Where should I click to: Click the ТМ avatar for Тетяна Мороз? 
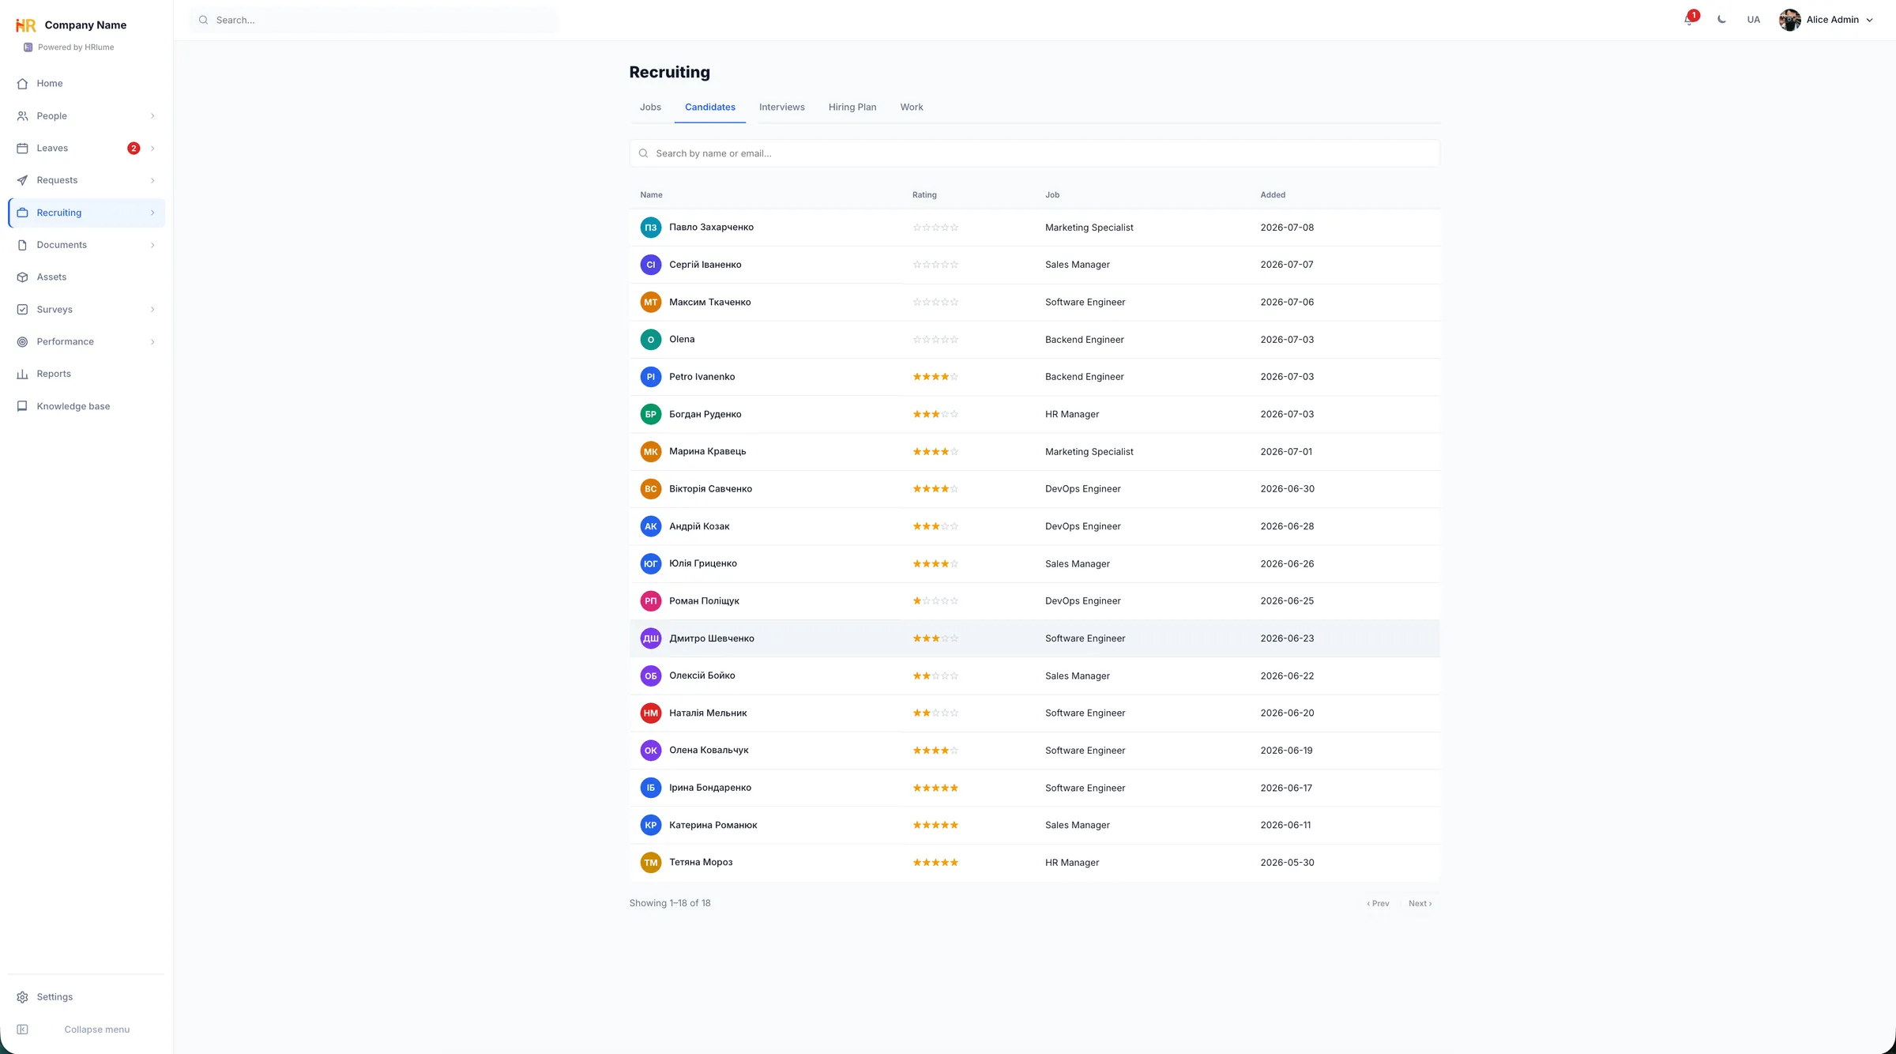650,863
